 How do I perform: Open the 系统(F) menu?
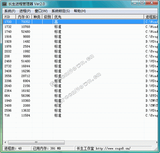coord(10,11)
